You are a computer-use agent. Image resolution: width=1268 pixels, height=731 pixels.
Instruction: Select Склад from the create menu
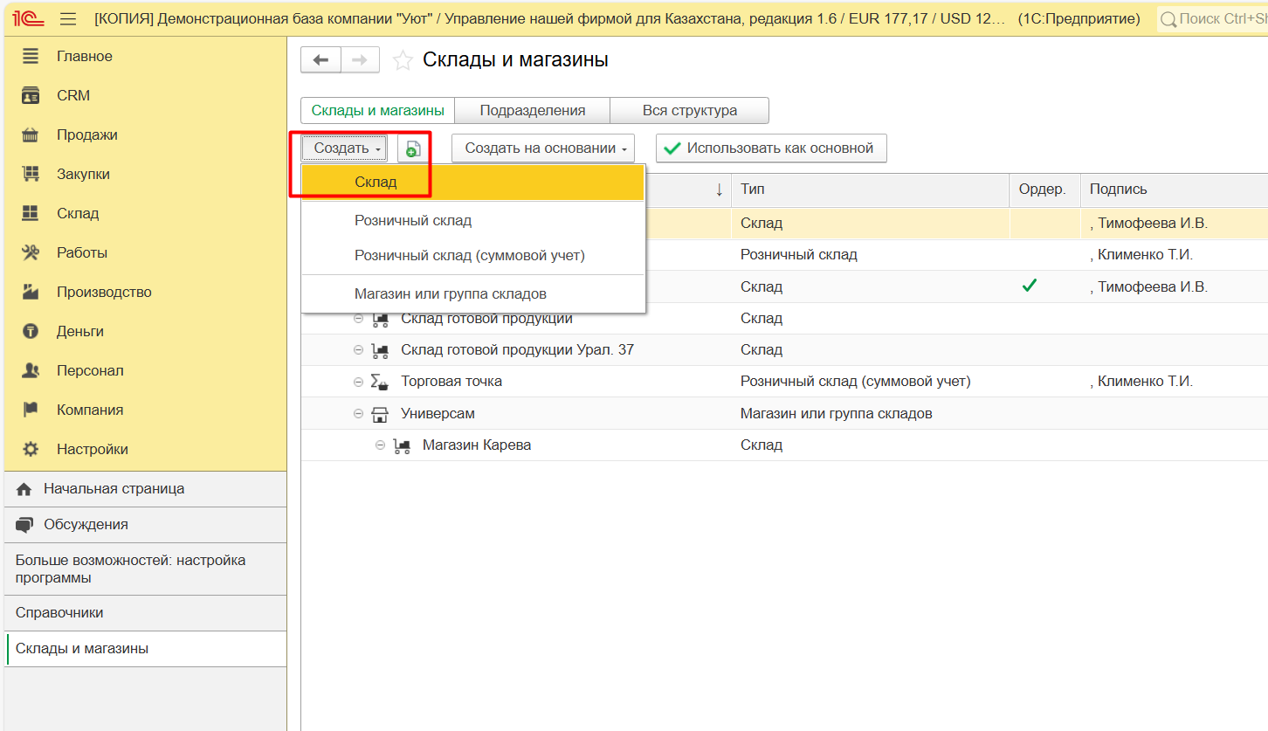376,183
